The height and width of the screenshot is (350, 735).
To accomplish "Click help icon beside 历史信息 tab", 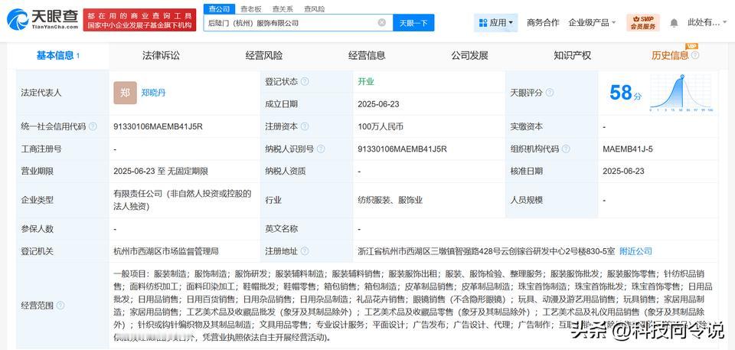I will [x=694, y=55].
